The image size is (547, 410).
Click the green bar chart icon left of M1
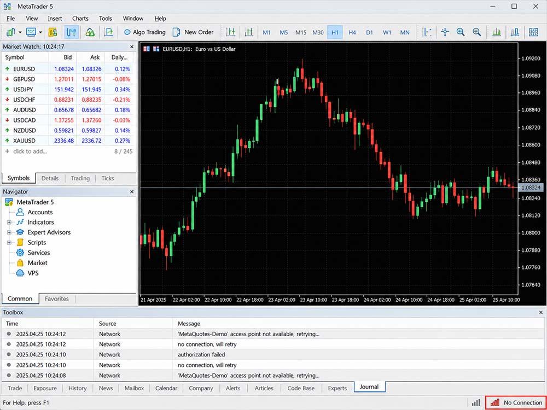[x=231, y=32]
